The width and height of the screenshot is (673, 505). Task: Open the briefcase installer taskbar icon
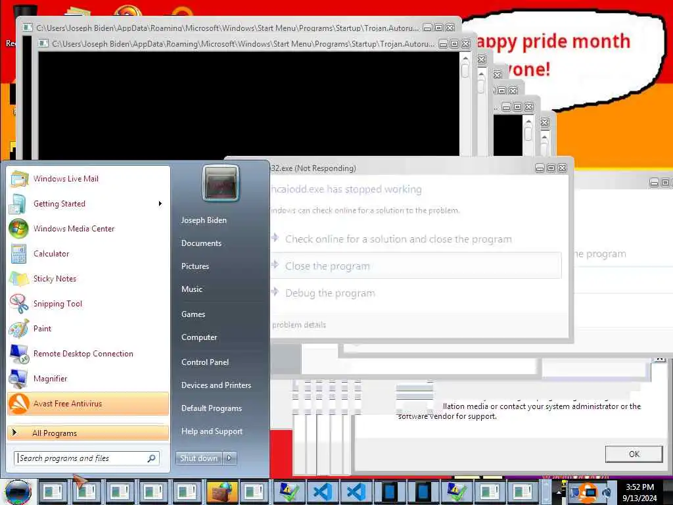click(x=221, y=492)
